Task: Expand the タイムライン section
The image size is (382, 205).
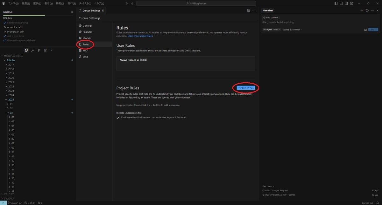Action: (8, 198)
